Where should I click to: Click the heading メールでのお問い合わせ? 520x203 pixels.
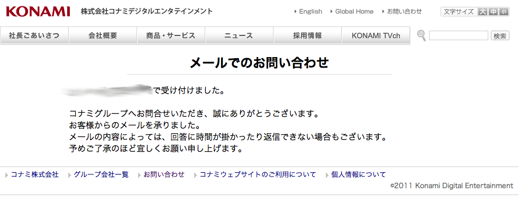(259, 62)
